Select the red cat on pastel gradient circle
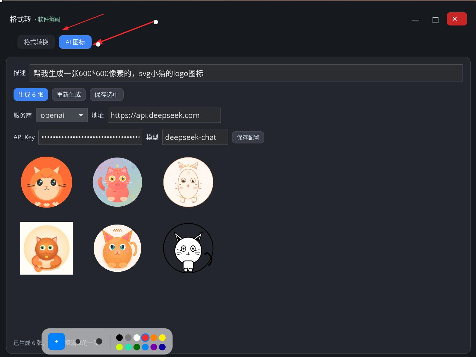476x357 pixels. coord(117,182)
